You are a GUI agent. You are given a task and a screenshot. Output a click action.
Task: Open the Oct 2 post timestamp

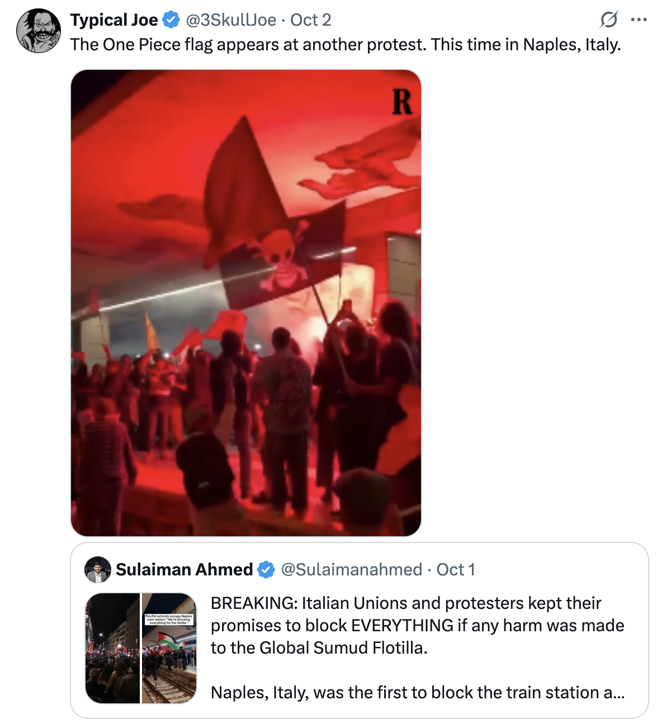(311, 20)
